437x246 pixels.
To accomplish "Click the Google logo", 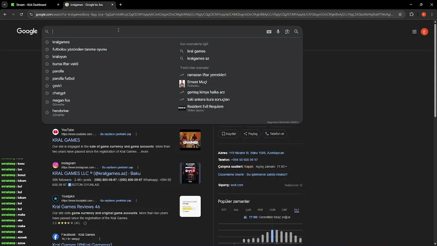I will tap(27, 31).
